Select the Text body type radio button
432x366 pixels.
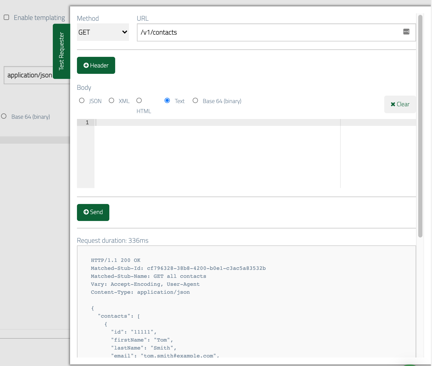167,100
